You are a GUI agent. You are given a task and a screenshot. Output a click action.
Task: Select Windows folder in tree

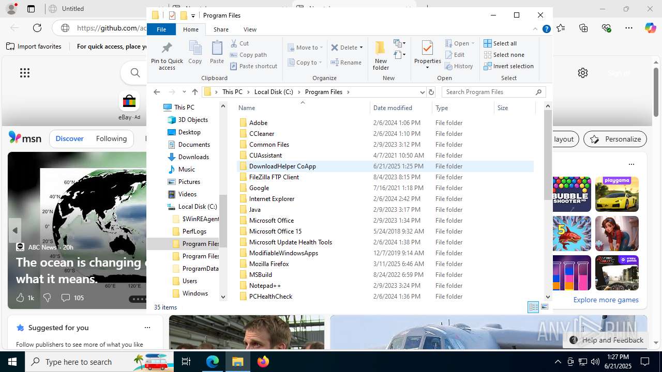pos(195,293)
